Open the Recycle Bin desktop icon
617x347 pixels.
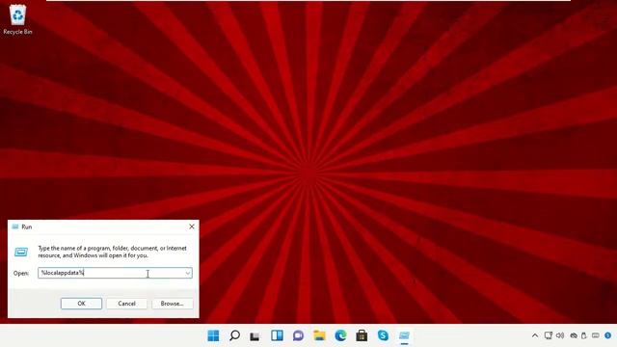17,19
